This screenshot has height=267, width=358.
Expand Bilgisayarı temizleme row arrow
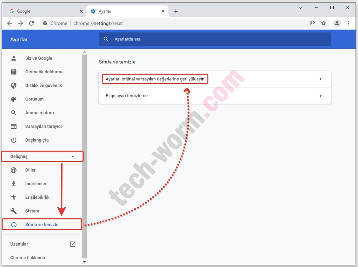pos(320,96)
